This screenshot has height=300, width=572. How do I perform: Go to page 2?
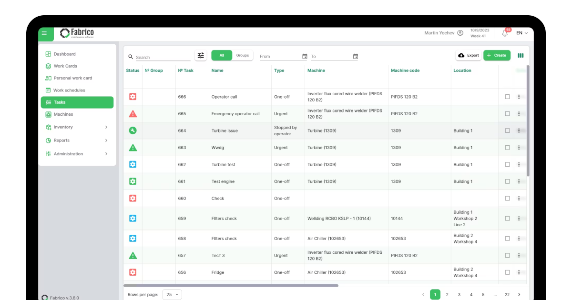447,295
